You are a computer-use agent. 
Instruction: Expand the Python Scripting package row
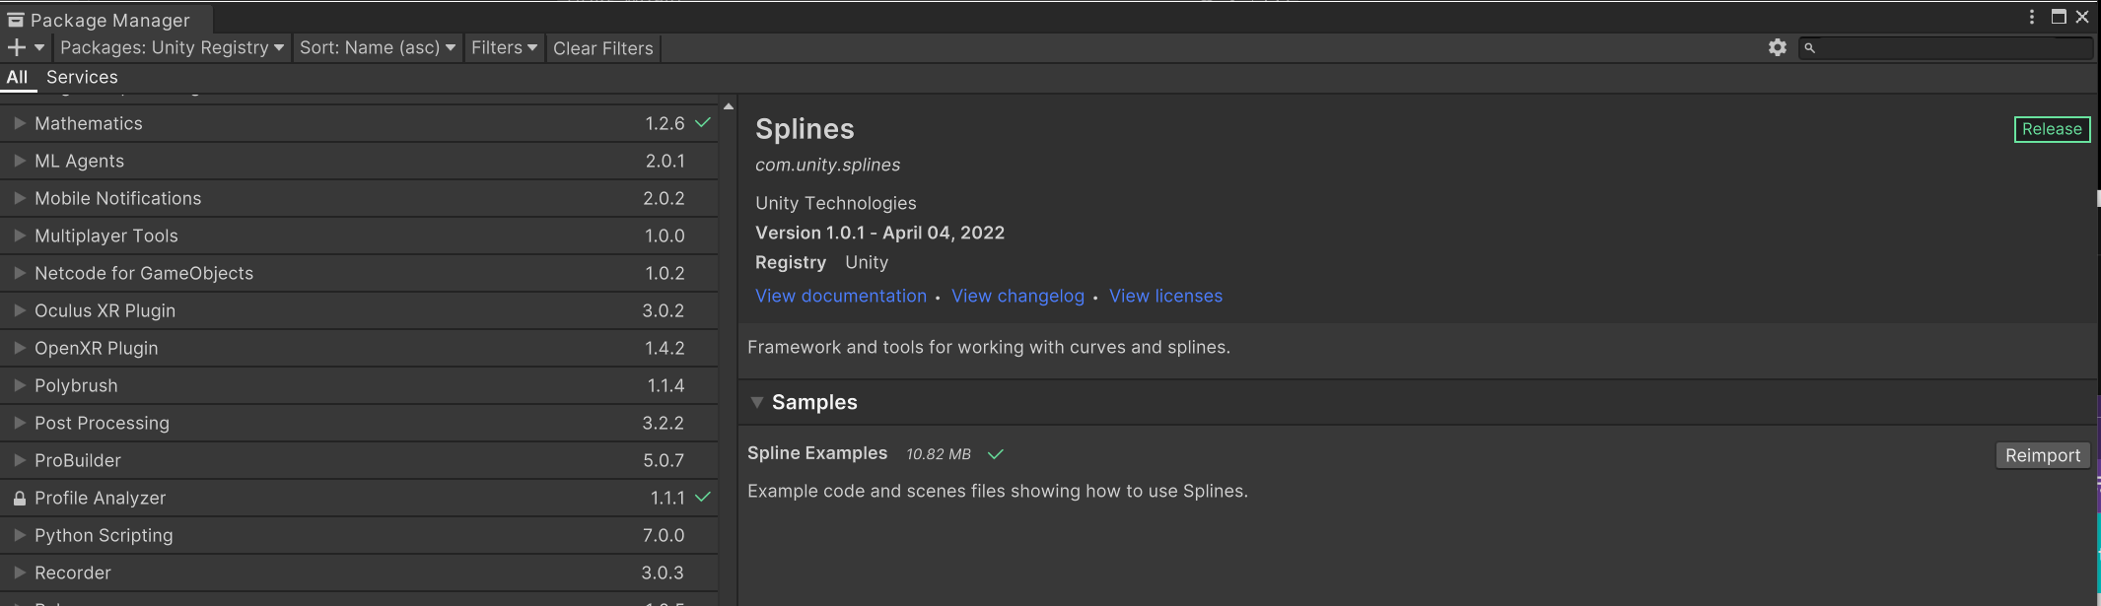point(19,535)
